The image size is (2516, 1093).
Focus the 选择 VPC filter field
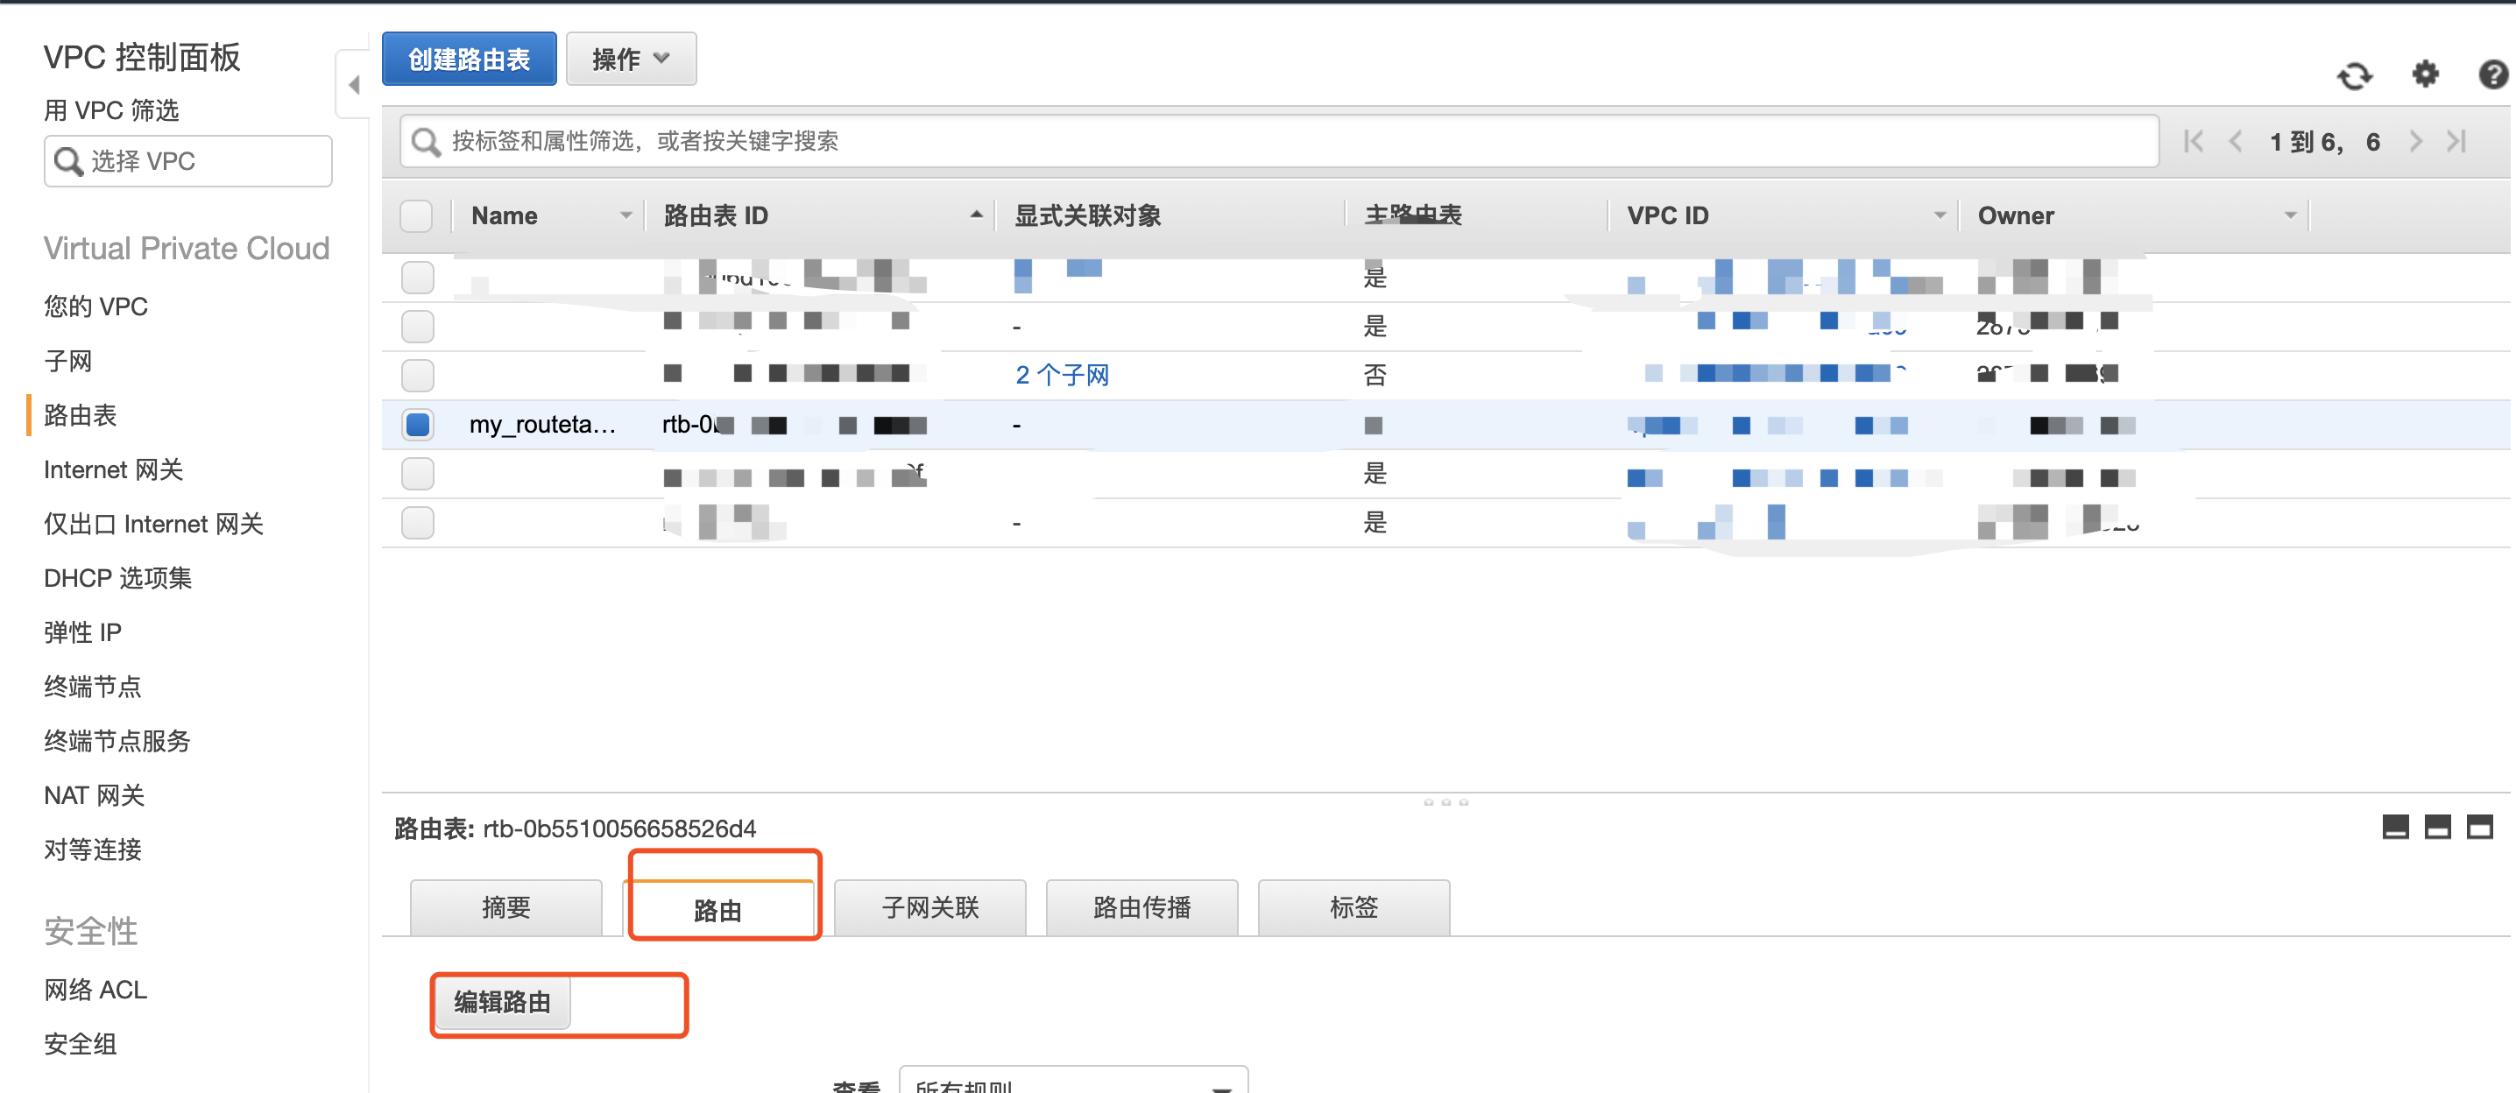click(188, 161)
